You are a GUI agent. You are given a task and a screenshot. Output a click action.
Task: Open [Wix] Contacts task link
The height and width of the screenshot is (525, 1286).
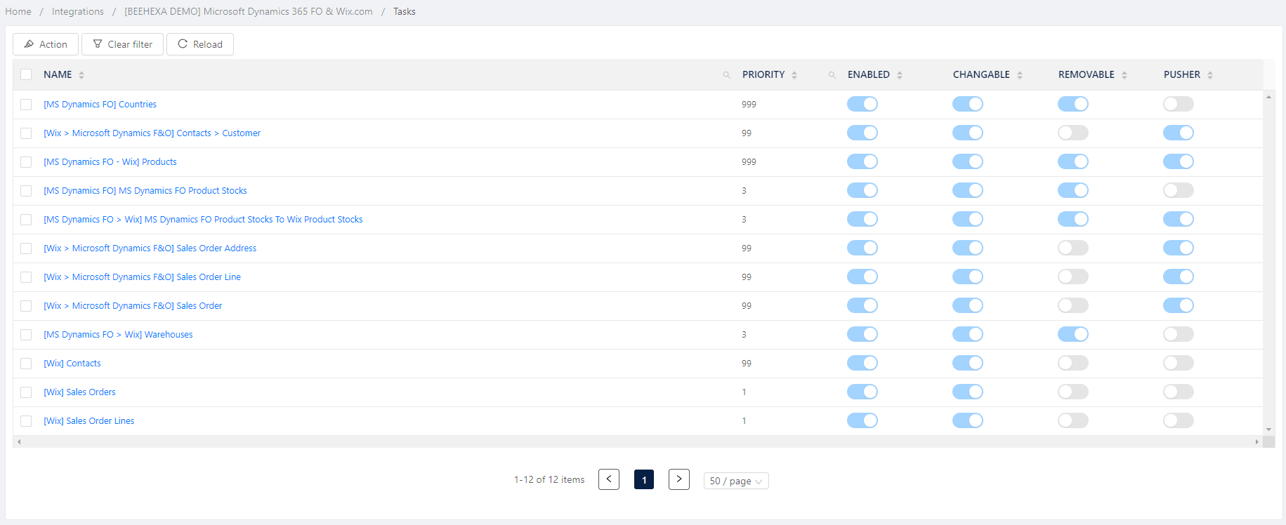(x=72, y=364)
